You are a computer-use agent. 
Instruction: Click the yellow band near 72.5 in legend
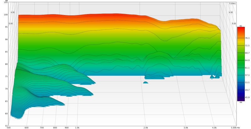240,46
